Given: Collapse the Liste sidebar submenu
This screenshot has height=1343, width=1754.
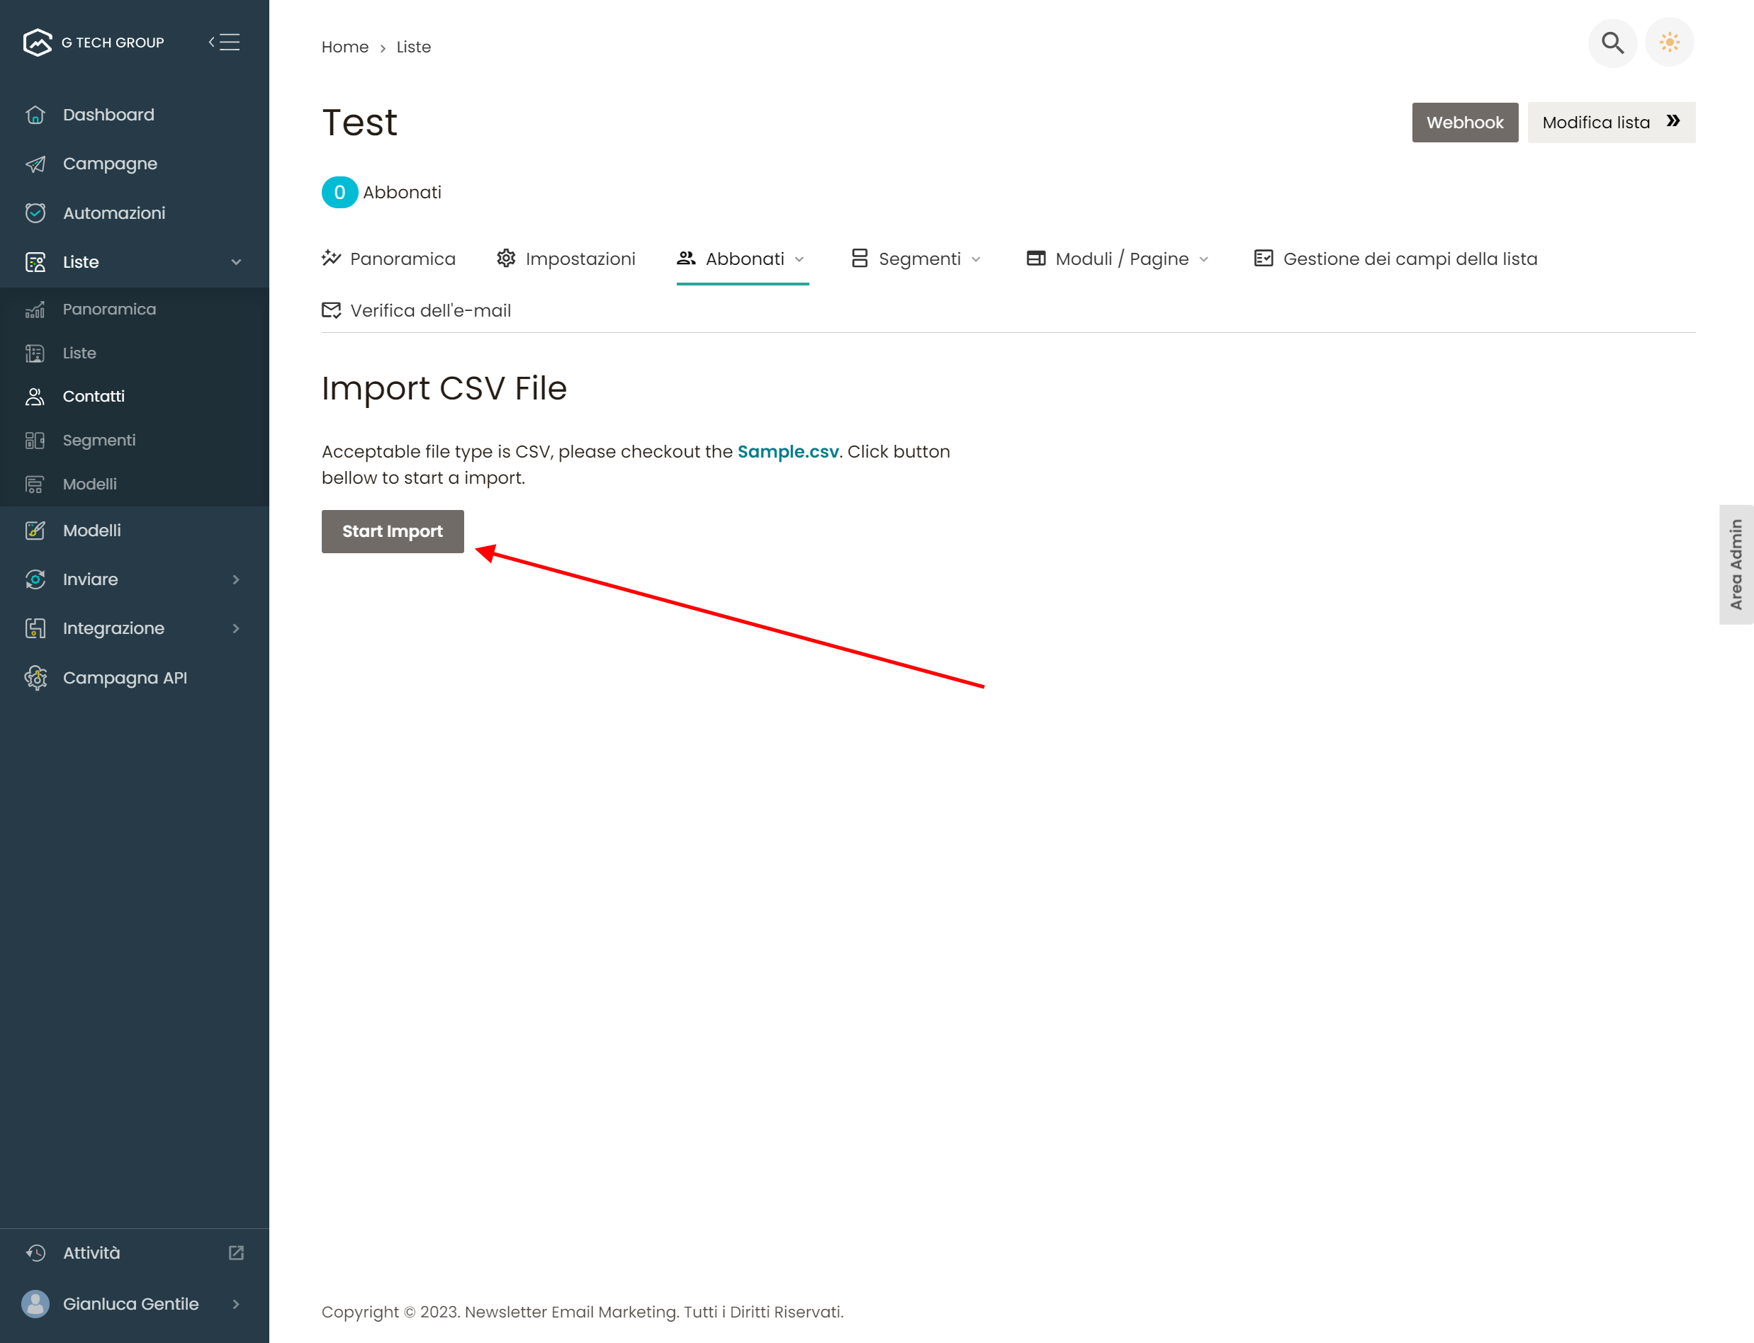Looking at the screenshot, I should [236, 262].
